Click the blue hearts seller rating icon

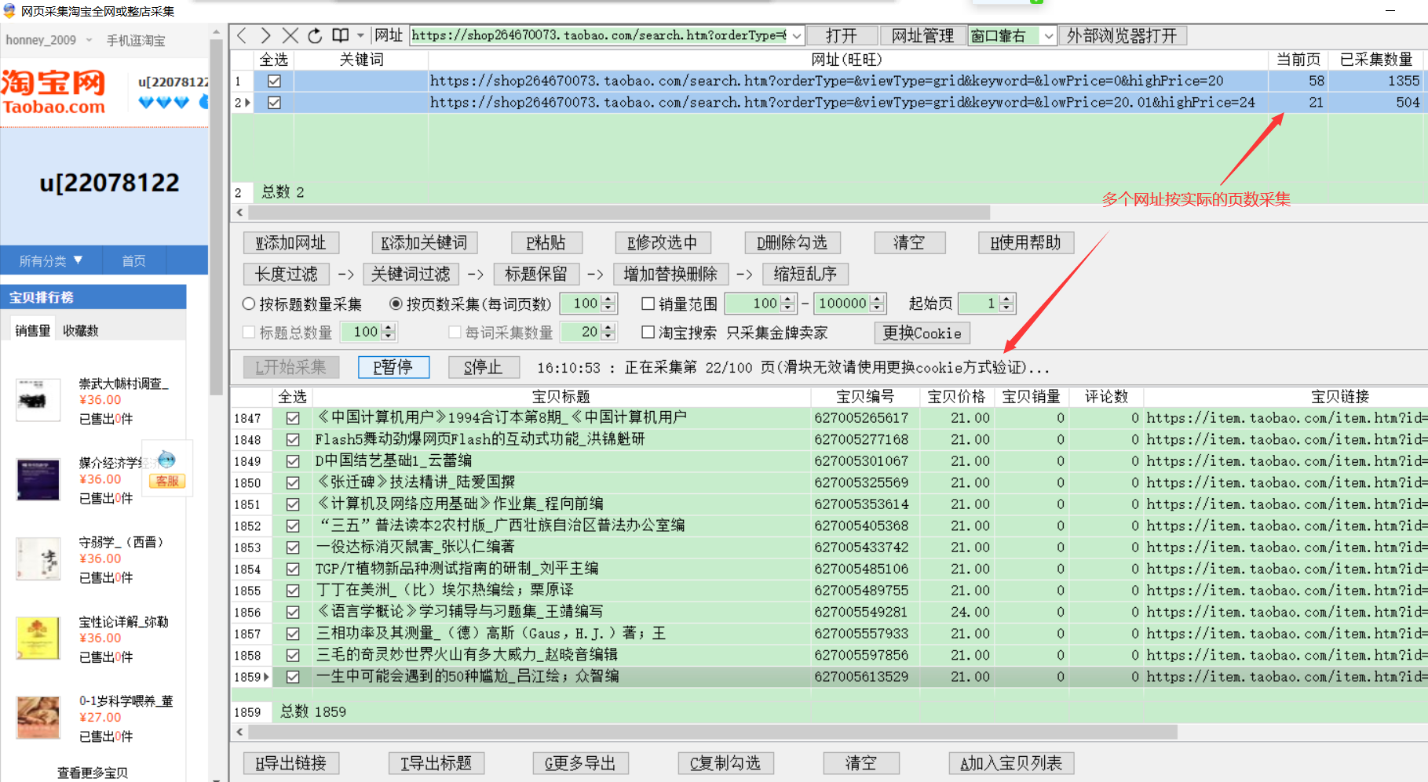click(x=163, y=102)
